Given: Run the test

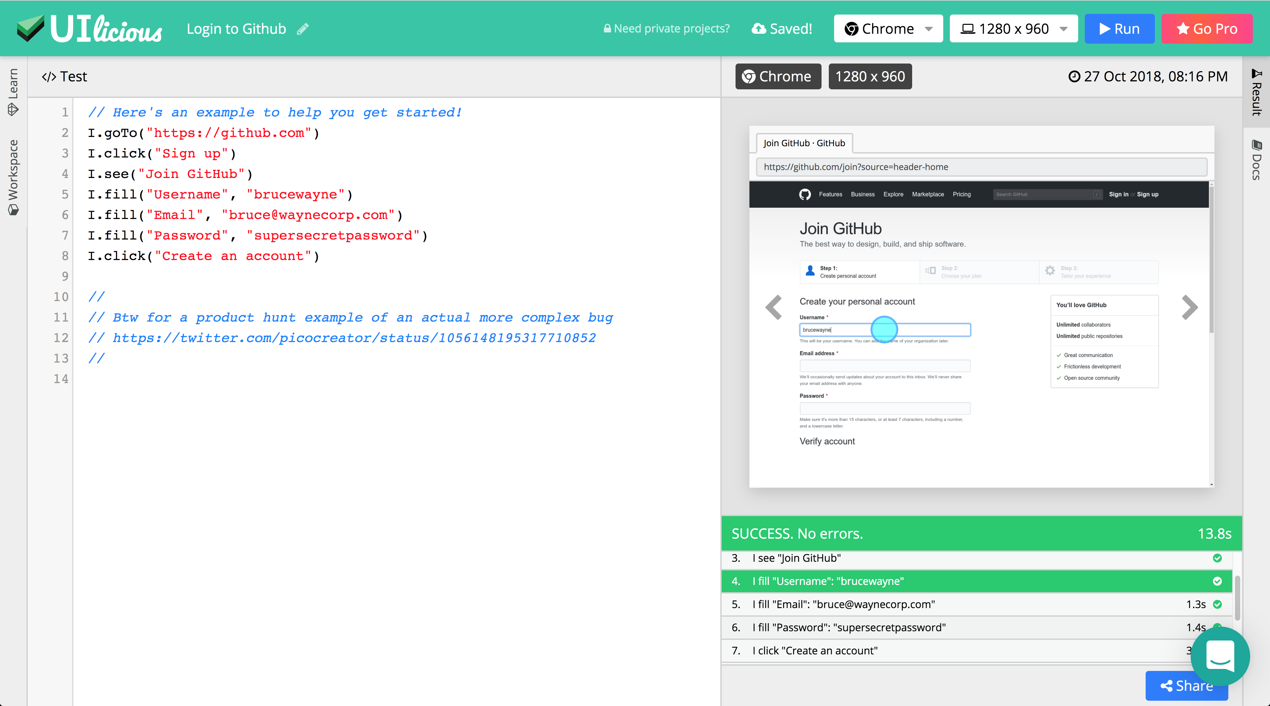Looking at the screenshot, I should [1119, 28].
